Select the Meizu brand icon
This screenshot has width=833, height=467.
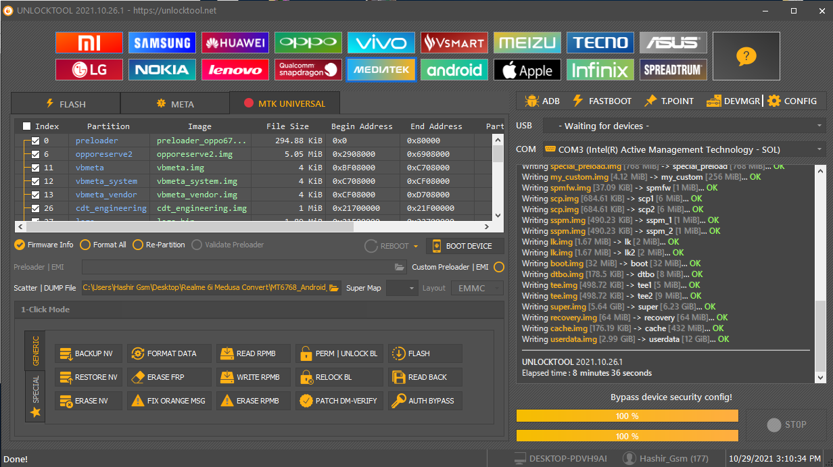[x=527, y=43]
